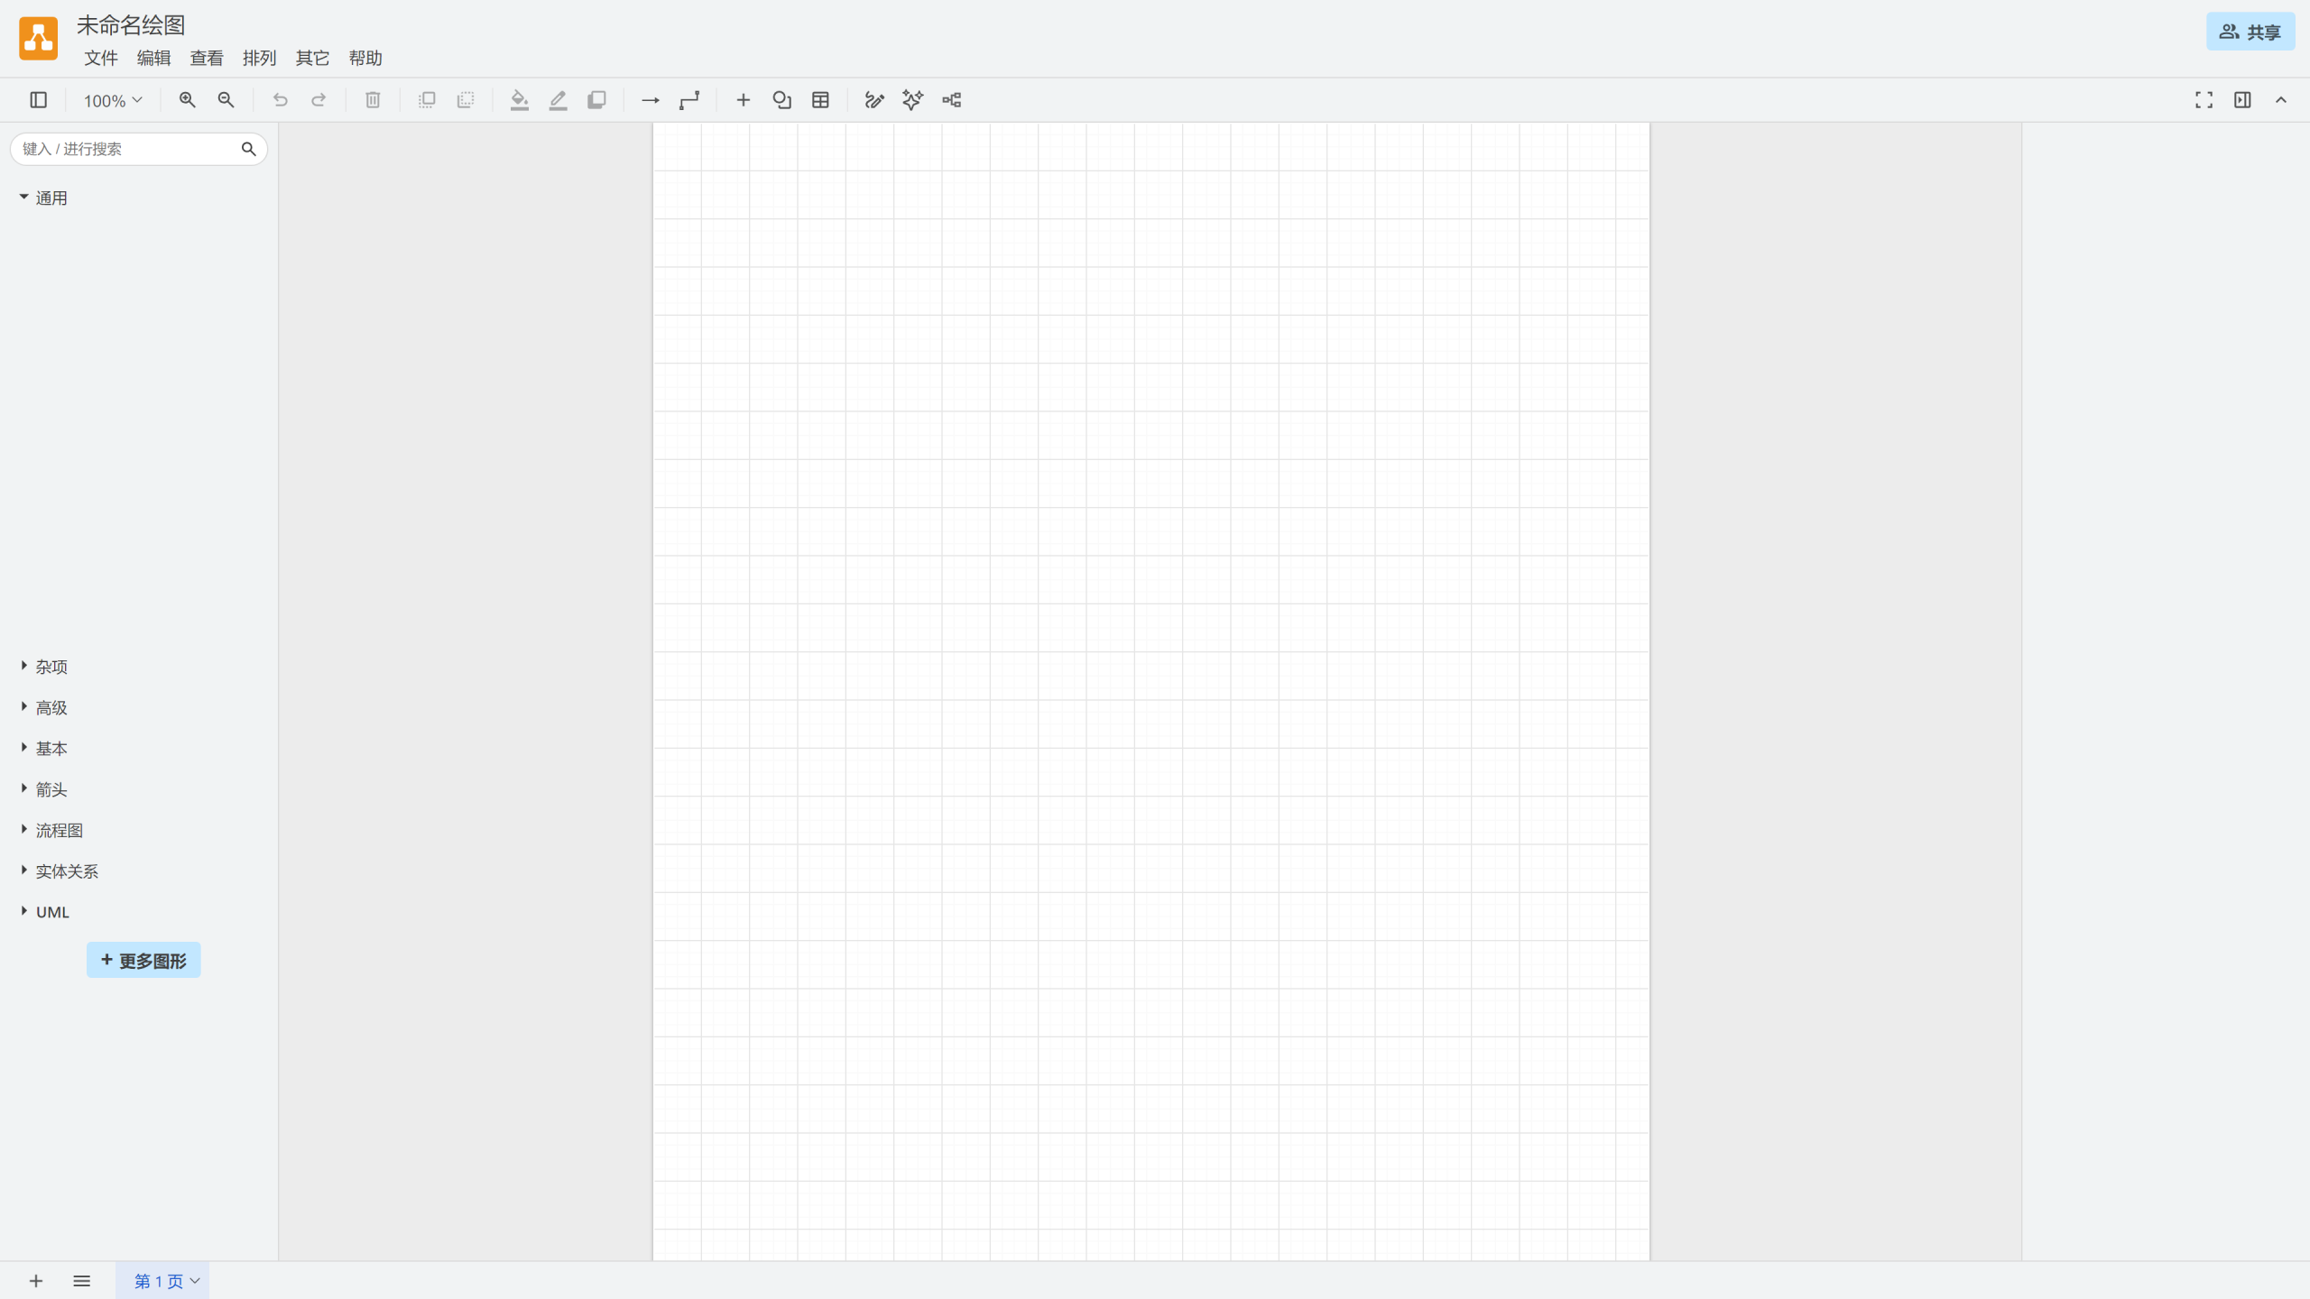Click the insert table icon
Image resolution: width=2310 pixels, height=1299 pixels.
coord(820,100)
